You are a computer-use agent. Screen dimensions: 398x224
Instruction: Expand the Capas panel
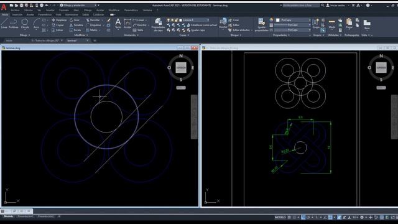click(184, 35)
